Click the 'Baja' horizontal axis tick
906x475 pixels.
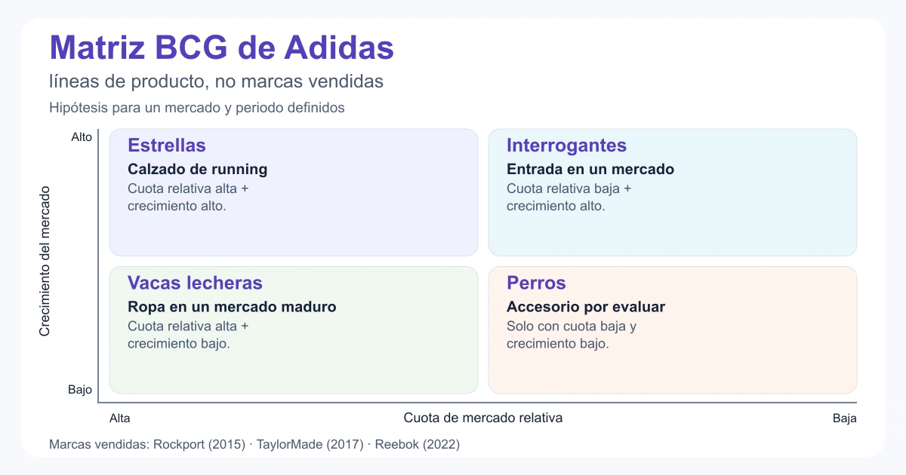845,418
